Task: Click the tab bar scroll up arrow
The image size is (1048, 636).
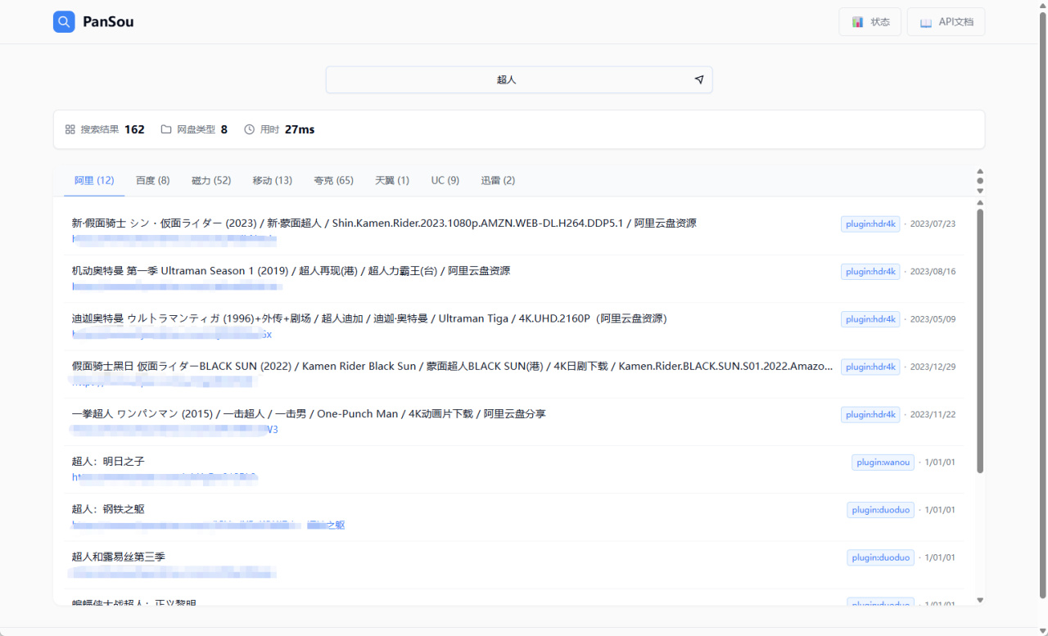Action: tap(980, 171)
